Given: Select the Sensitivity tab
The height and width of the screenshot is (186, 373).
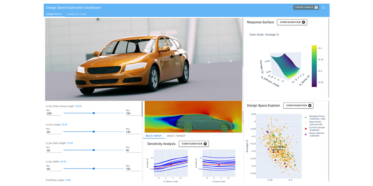Looking at the screenshot, I should [x=54, y=14].
